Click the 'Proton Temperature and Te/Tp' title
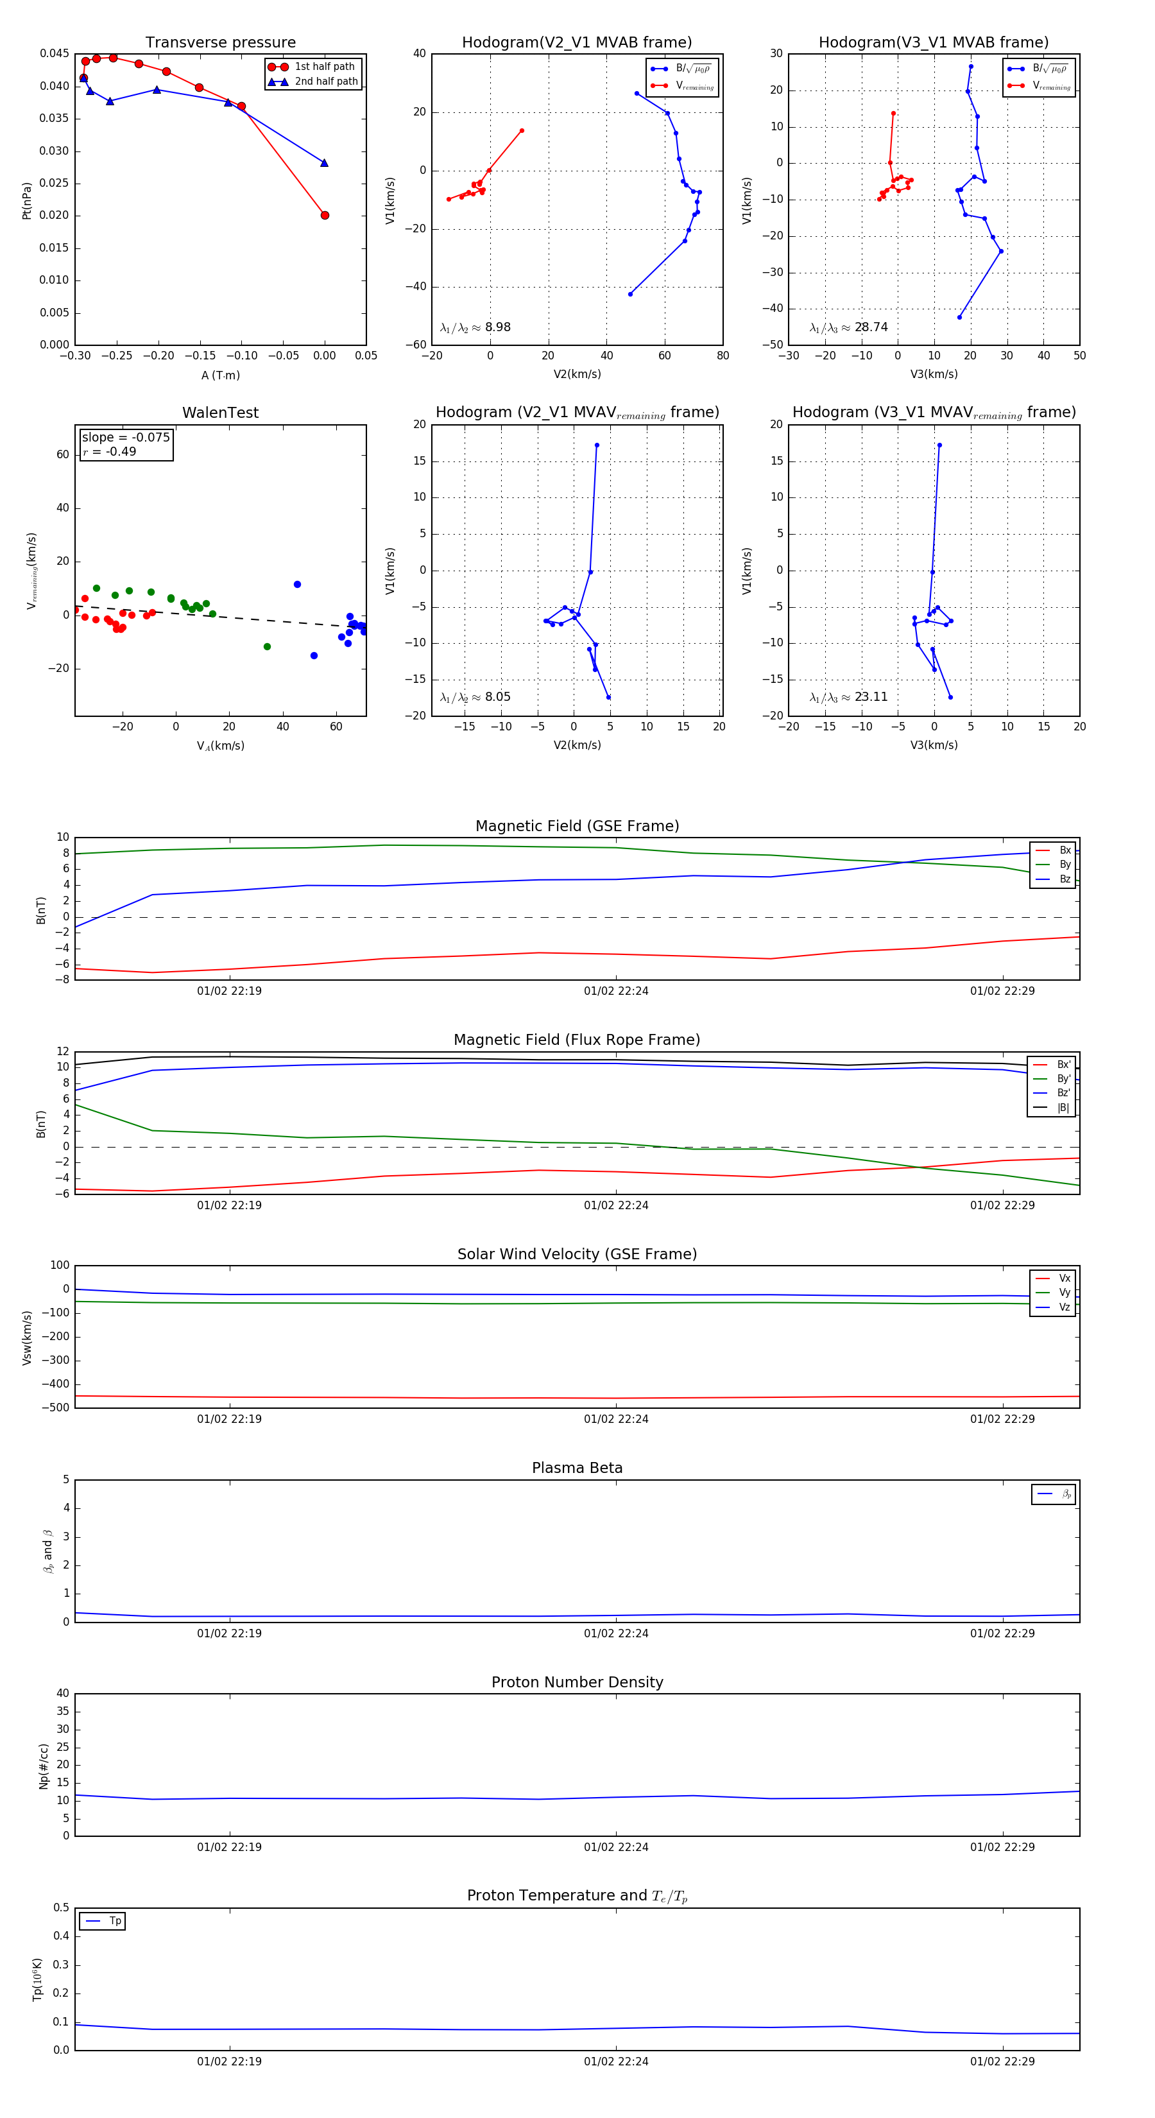The width and height of the screenshot is (1155, 2118). (x=577, y=1896)
